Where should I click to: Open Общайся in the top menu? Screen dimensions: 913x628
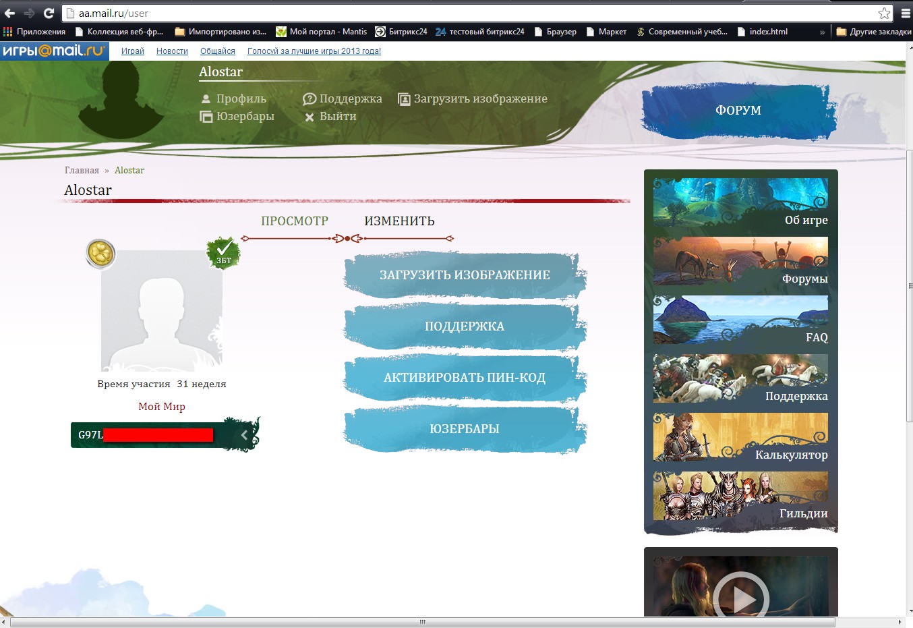point(218,51)
